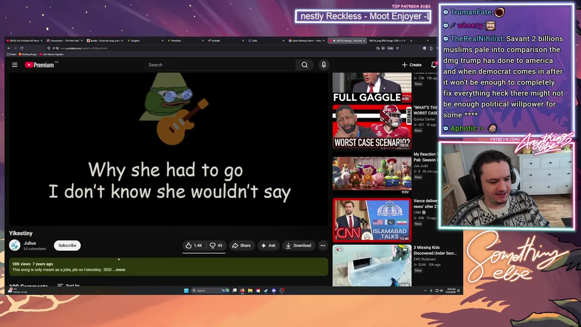Play the WORST CASE SCENARIO video thumbnail
This screenshot has height=327, width=581.
point(372,127)
